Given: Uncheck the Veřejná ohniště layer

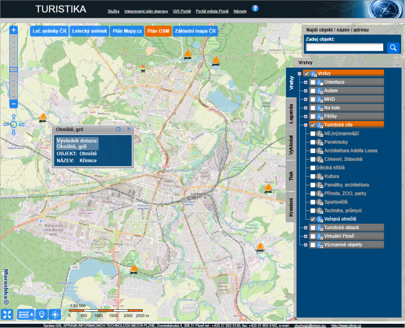Looking at the screenshot, I should click(313, 219).
